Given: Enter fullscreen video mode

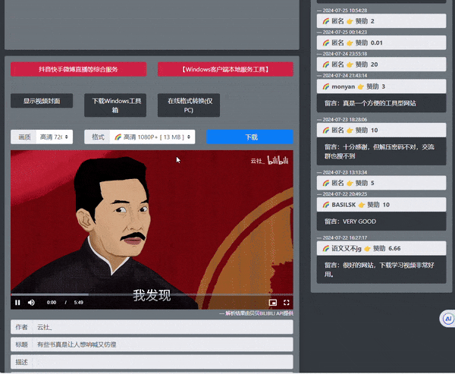Looking at the screenshot, I should pos(286,303).
